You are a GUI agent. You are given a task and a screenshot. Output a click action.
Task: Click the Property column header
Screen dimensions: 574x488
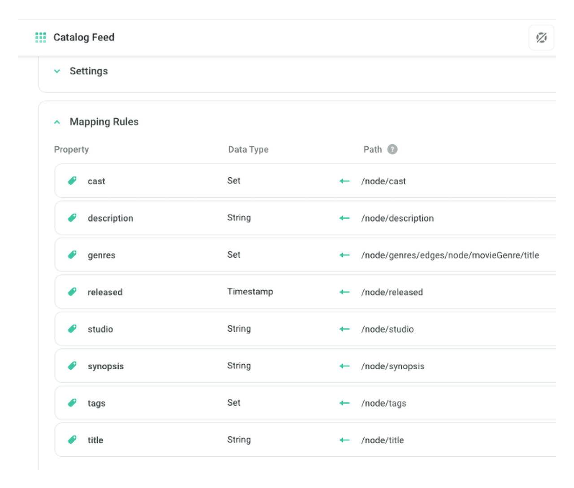pyautogui.click(x=71, y=149)
